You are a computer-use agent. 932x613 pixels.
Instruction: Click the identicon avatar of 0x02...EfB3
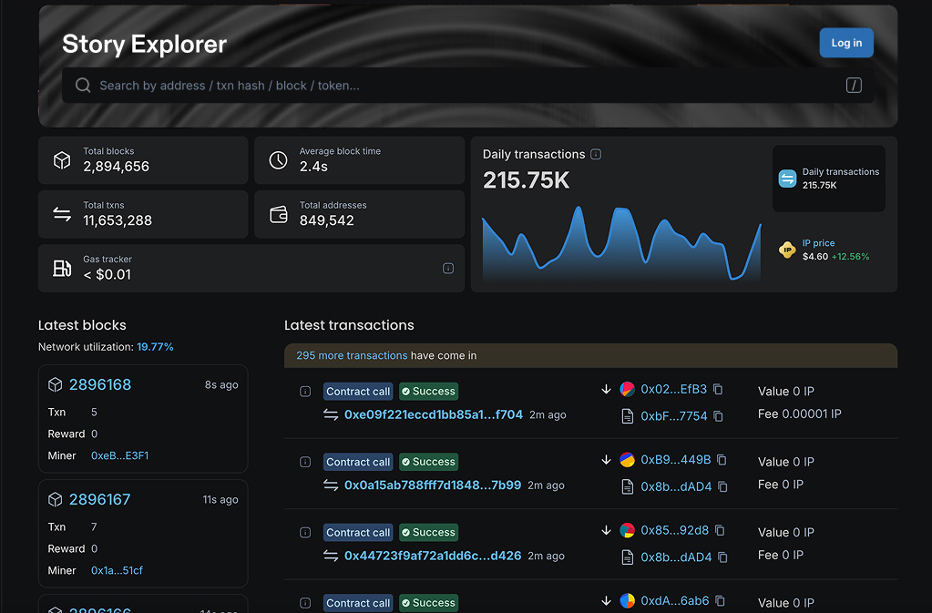point(627,389)
